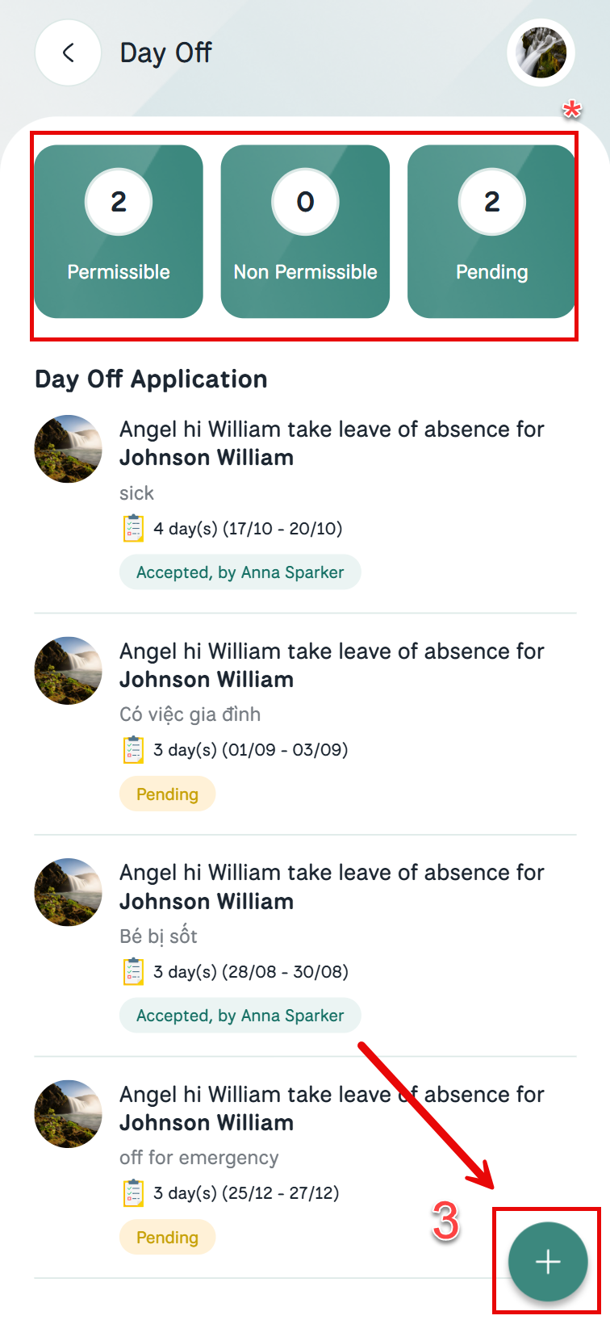This screenshot has width=610, height=1324.
Task: Select the Permissible summary card
Action: coord(119,232)
